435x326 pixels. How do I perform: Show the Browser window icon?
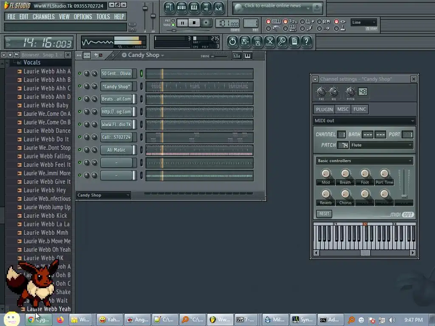(x=206, y=8)
